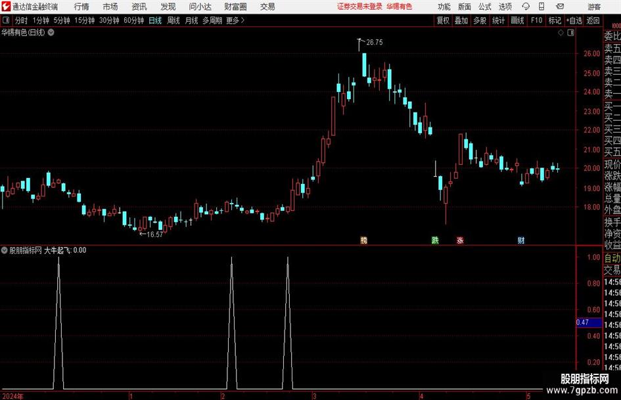Open the mail envelope icon
The image size is (621, 400).
560,7
